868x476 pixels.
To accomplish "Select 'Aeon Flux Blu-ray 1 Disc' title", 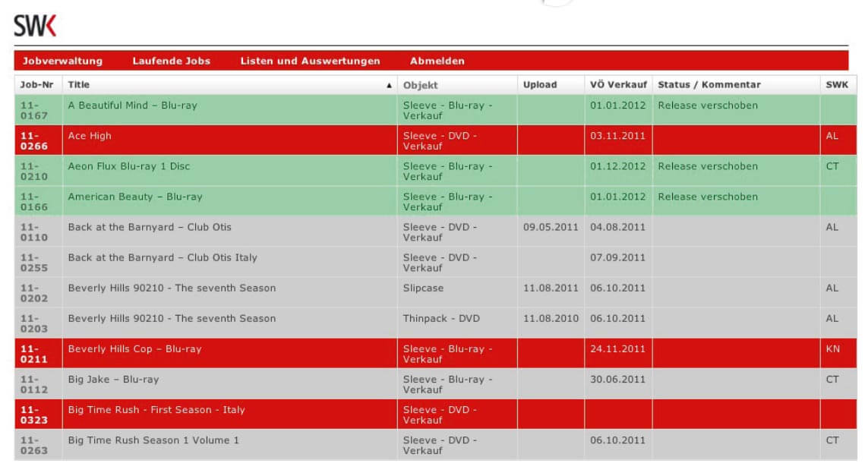I will [129, 166].
